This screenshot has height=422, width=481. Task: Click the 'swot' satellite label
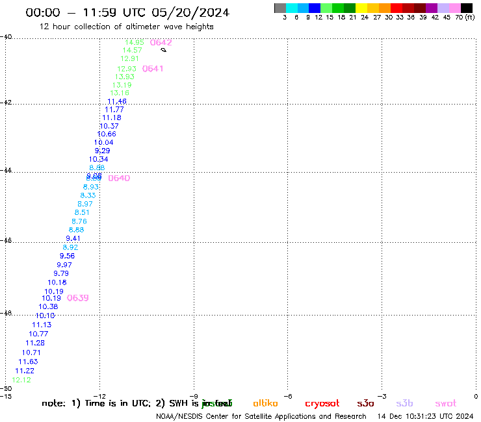tap(446, 404)
